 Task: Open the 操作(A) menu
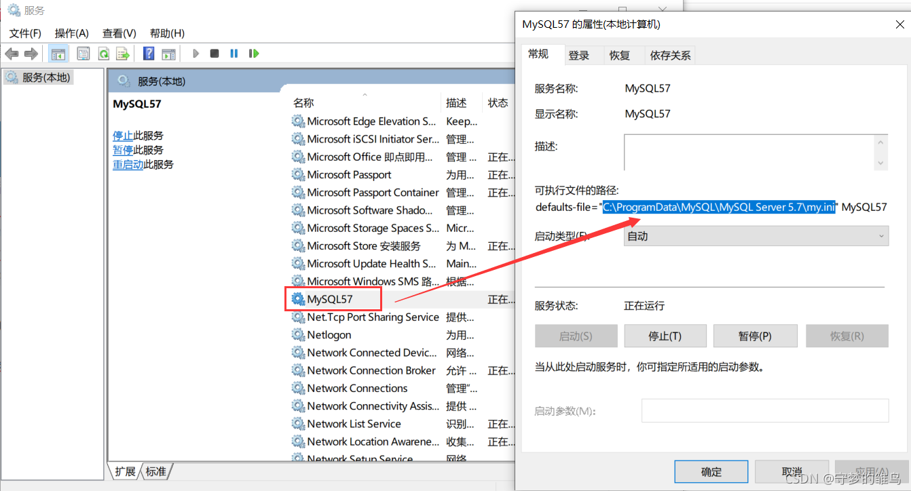point(72,33)
